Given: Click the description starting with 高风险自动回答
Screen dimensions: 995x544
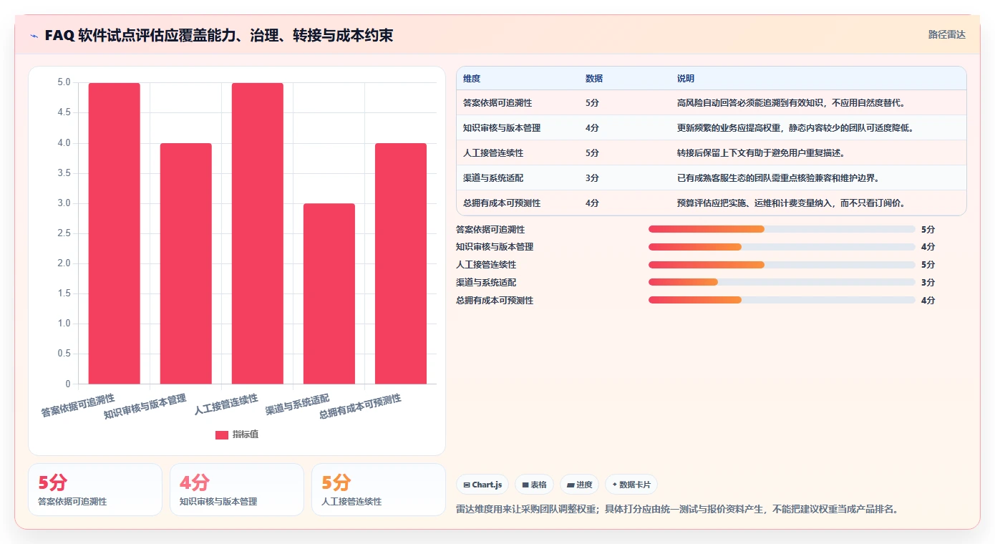Looking at the screenshot, I should pos(792,103).
